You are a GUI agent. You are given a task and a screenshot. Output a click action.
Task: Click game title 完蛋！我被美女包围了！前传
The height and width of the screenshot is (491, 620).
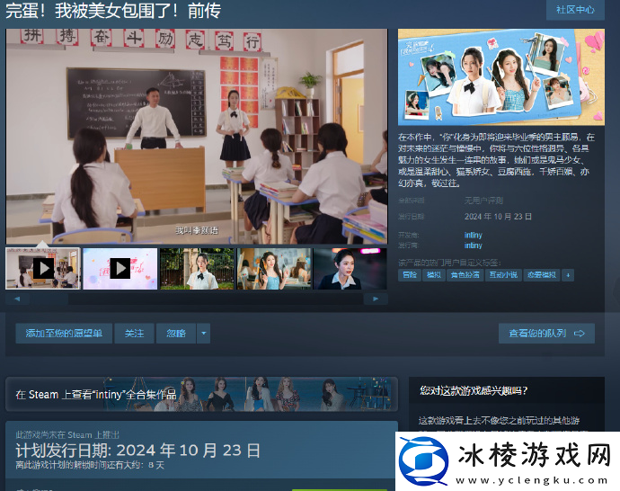pyautogui.click(x=113, y=11)
